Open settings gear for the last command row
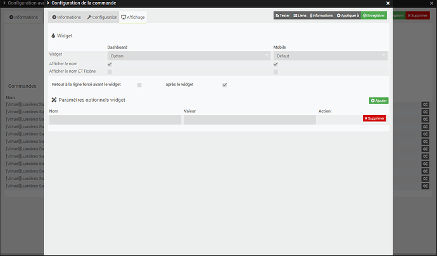The height and width of the screenshot is (256, 437). (426, 186)
